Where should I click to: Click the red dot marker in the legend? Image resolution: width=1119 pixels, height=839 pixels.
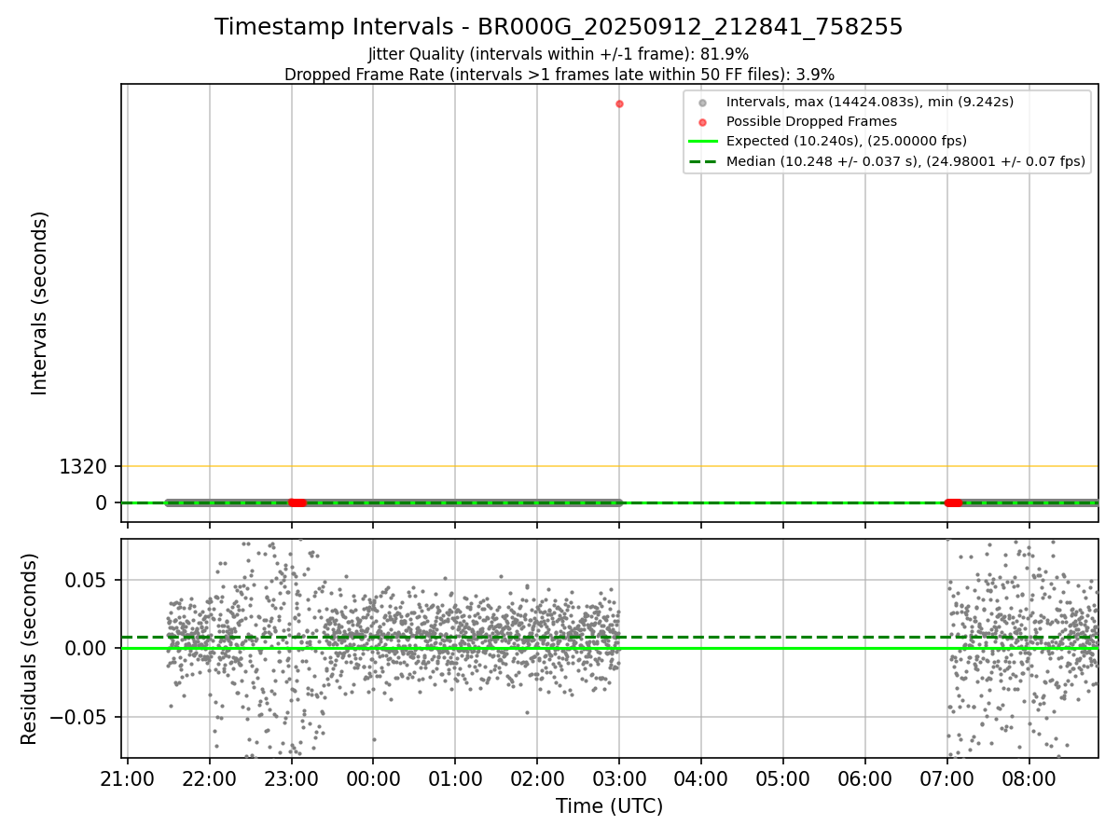tap(702, 122)
